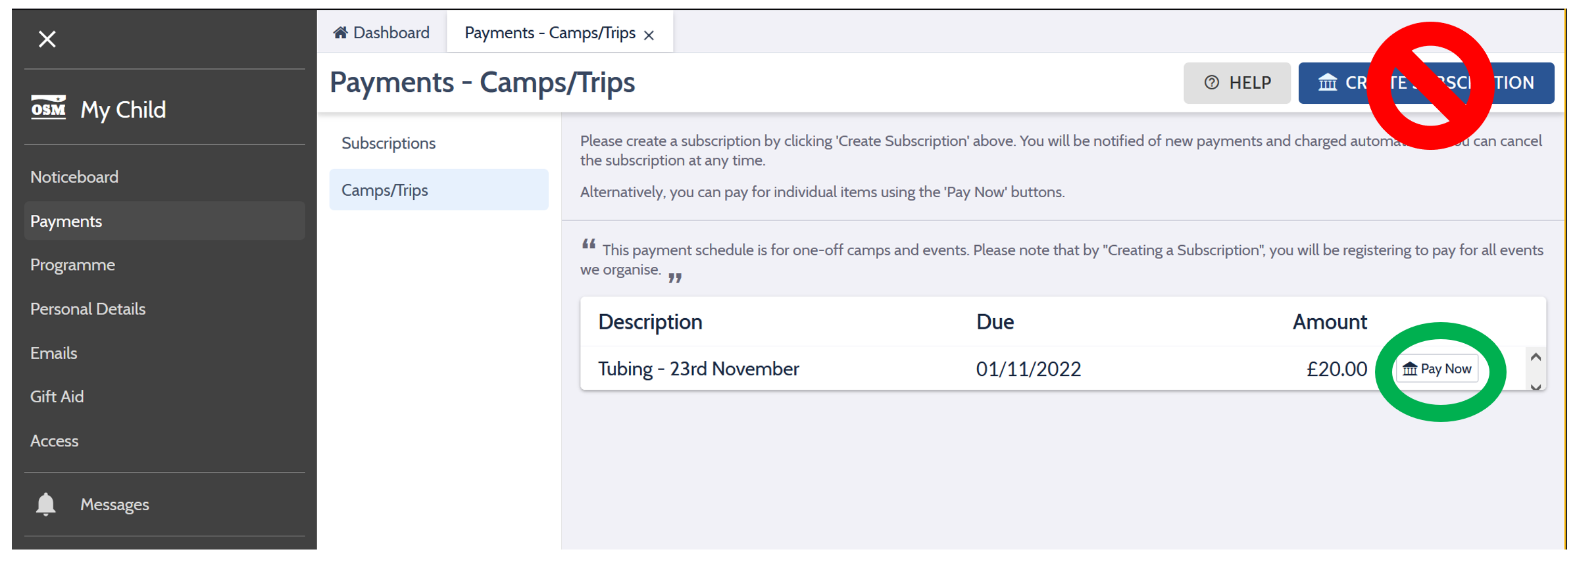Open Access in the sidebar

pyautogui.click(x=55, y=441)
